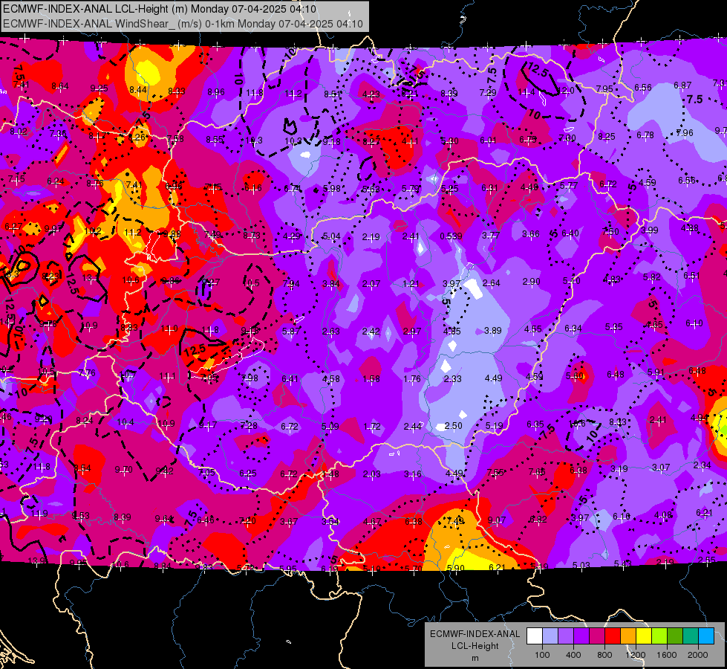
Task: Click the '2.44' grid value
Action: pos(413,426)
